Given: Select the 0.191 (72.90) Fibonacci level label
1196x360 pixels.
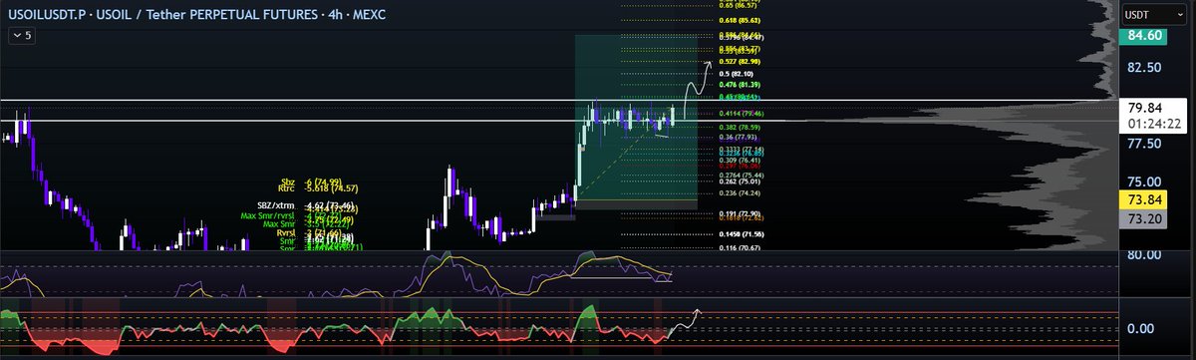Looking at the screenshot, I should (x=740, y=213).
